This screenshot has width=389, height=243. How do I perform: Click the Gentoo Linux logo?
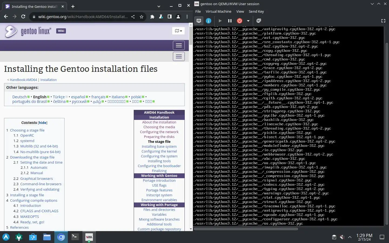(28, 31)
